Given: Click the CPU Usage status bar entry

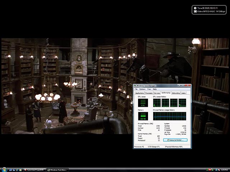Looking at the screenshot, I should coord(154,147).
